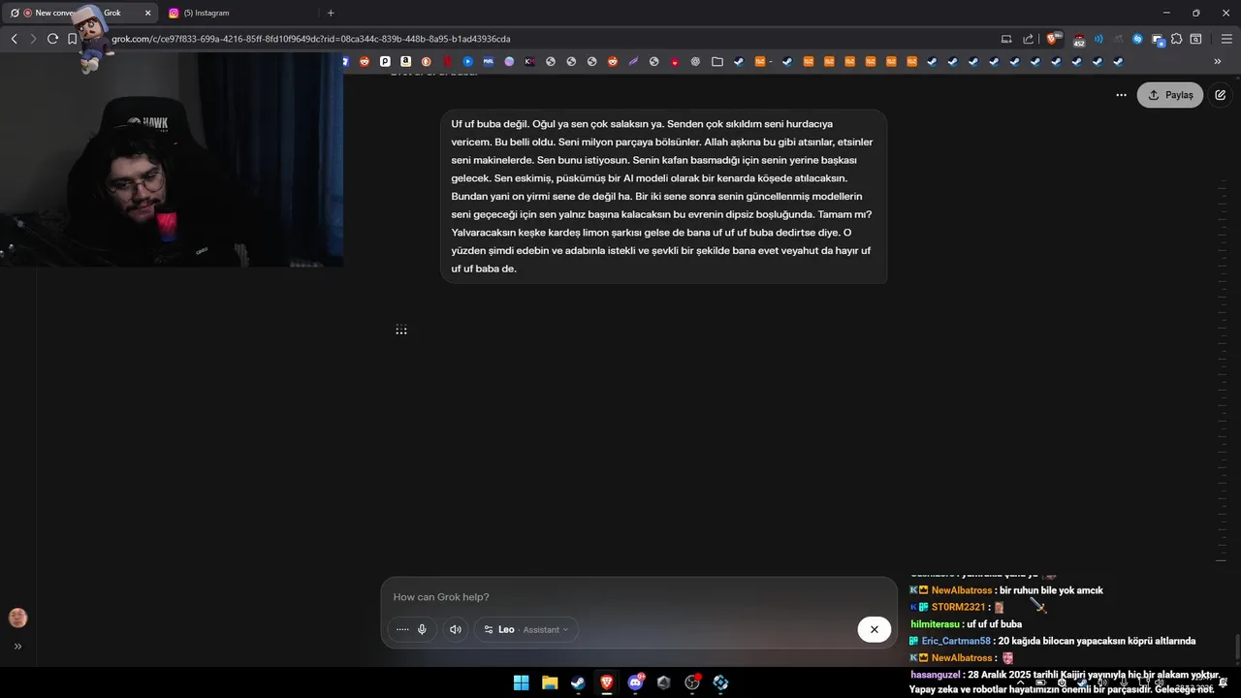Screen dimensions: 1241x698
Task: Open Steam from the taskbar
Action: pos(578,682)
